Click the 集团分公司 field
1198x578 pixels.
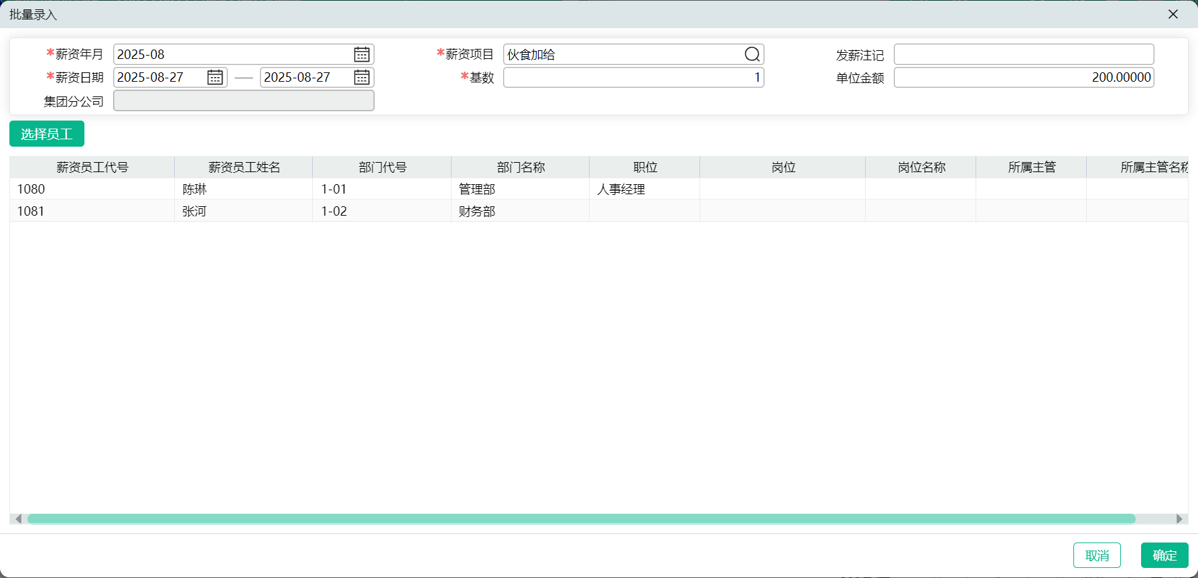[243, 101]
